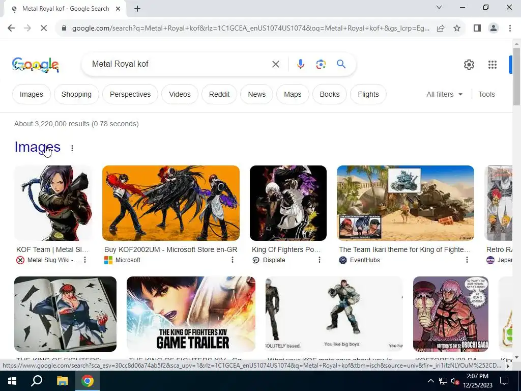Open the Team Ikari desert tank thumbnail
The width and height of the screenshot is (521, 391).
406,203
